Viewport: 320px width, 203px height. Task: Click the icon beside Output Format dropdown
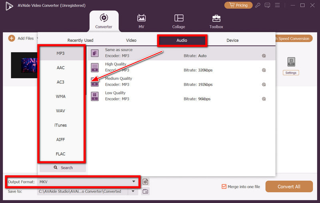(146, 182)
